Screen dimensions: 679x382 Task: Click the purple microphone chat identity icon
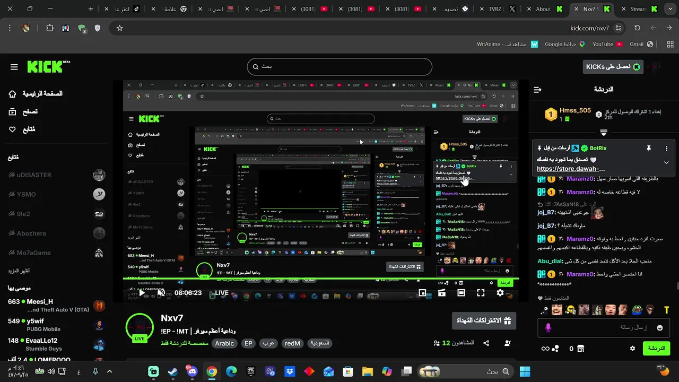point(548,328)
